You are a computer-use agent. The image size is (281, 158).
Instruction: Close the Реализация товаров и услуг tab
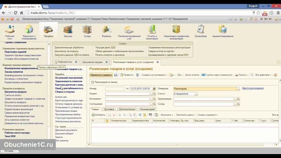(x=158, y=62)
